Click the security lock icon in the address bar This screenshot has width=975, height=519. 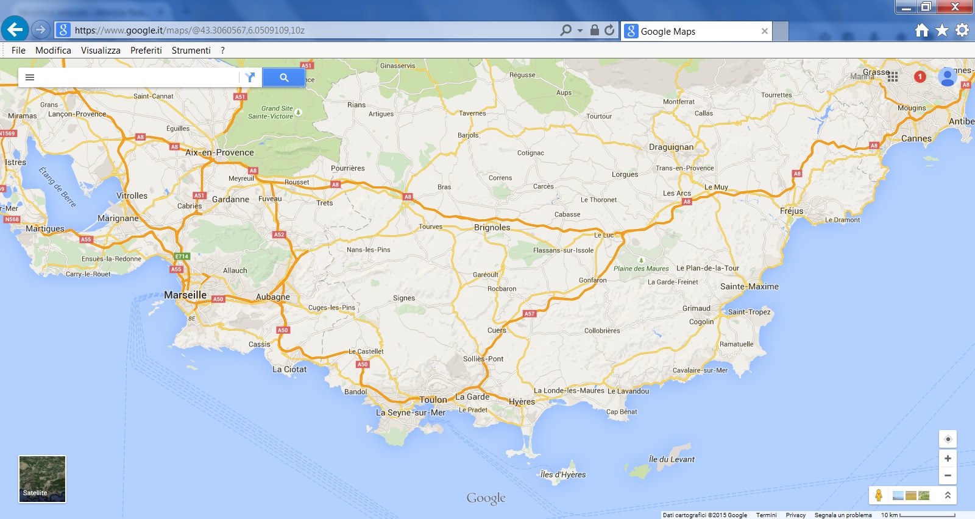pos(595,30)
